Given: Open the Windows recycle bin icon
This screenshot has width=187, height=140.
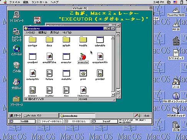Looking at the screenshot, I should pos(16,65).
